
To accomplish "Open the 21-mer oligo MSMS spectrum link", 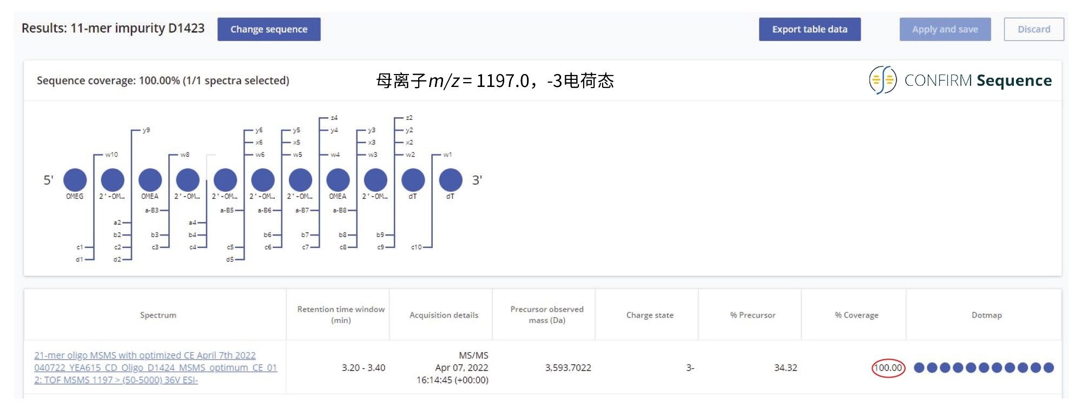I will pos(156,368).
